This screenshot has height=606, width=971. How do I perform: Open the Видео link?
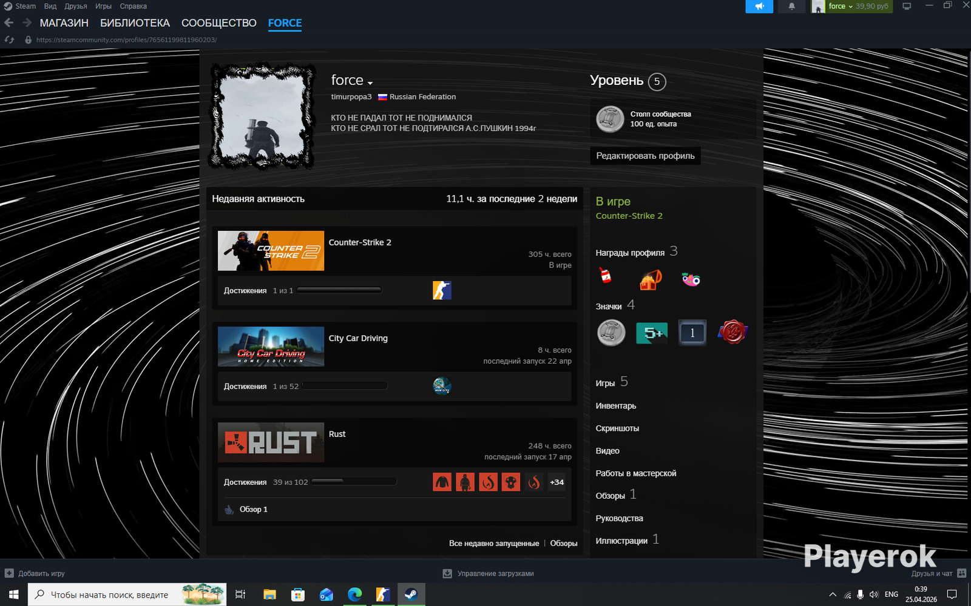(x=607, y=450)
